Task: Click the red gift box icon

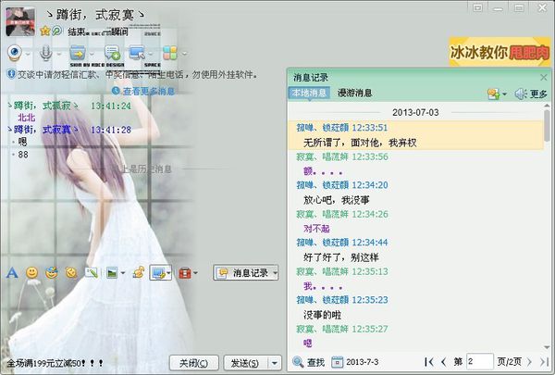Action: pos(185,273)
